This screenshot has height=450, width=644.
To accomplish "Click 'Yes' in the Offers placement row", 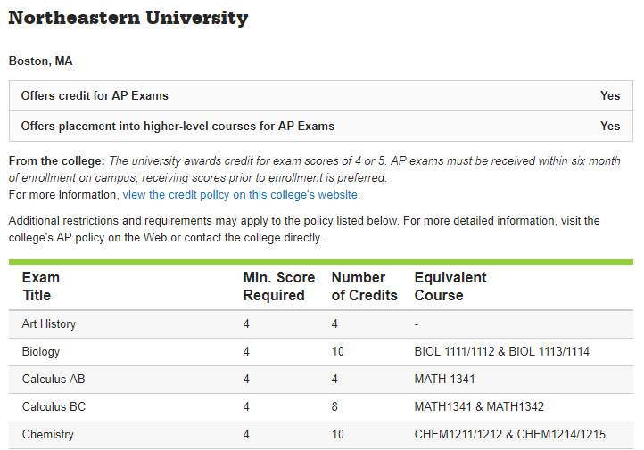I will (610, 126).
